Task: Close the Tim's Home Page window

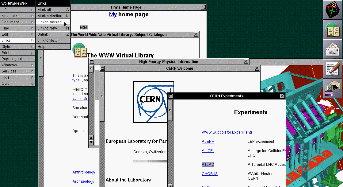Action: point(203,7)
